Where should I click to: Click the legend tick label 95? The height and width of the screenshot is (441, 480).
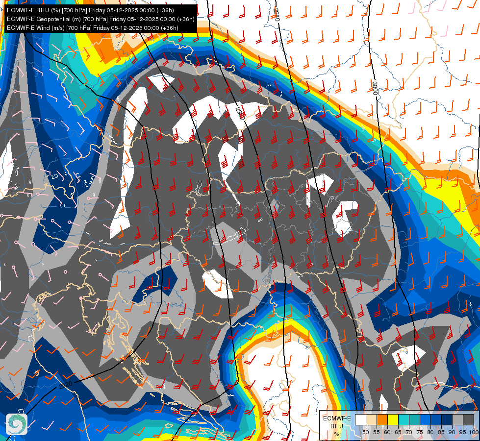tap(462, 432)
